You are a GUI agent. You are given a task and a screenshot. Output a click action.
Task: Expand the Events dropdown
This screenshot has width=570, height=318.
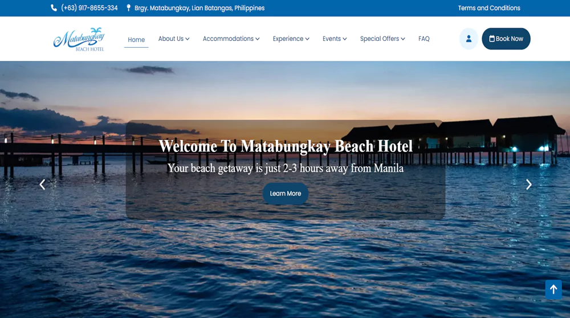tap(335, 39)
